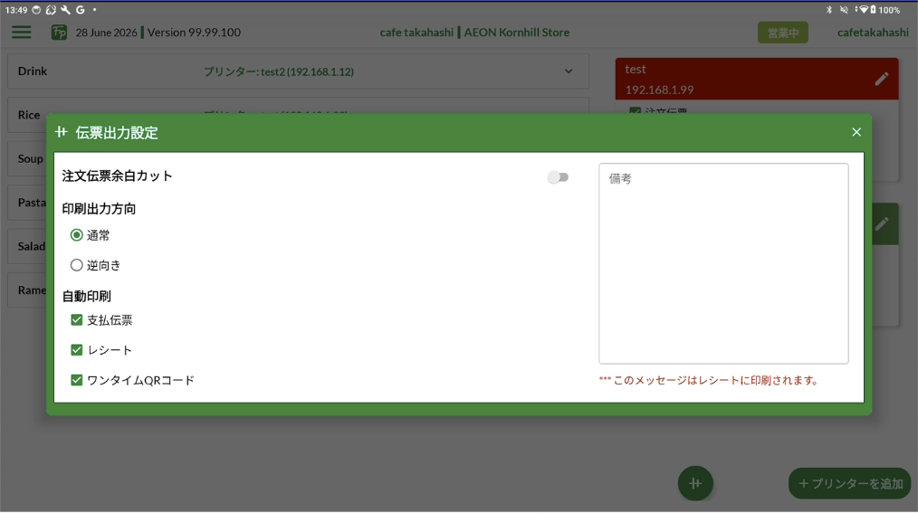Select the 通常 print direction
Image resolution: width=918 pixels, height=513 pixels.
pyautogui.click(x=77, y=235)
